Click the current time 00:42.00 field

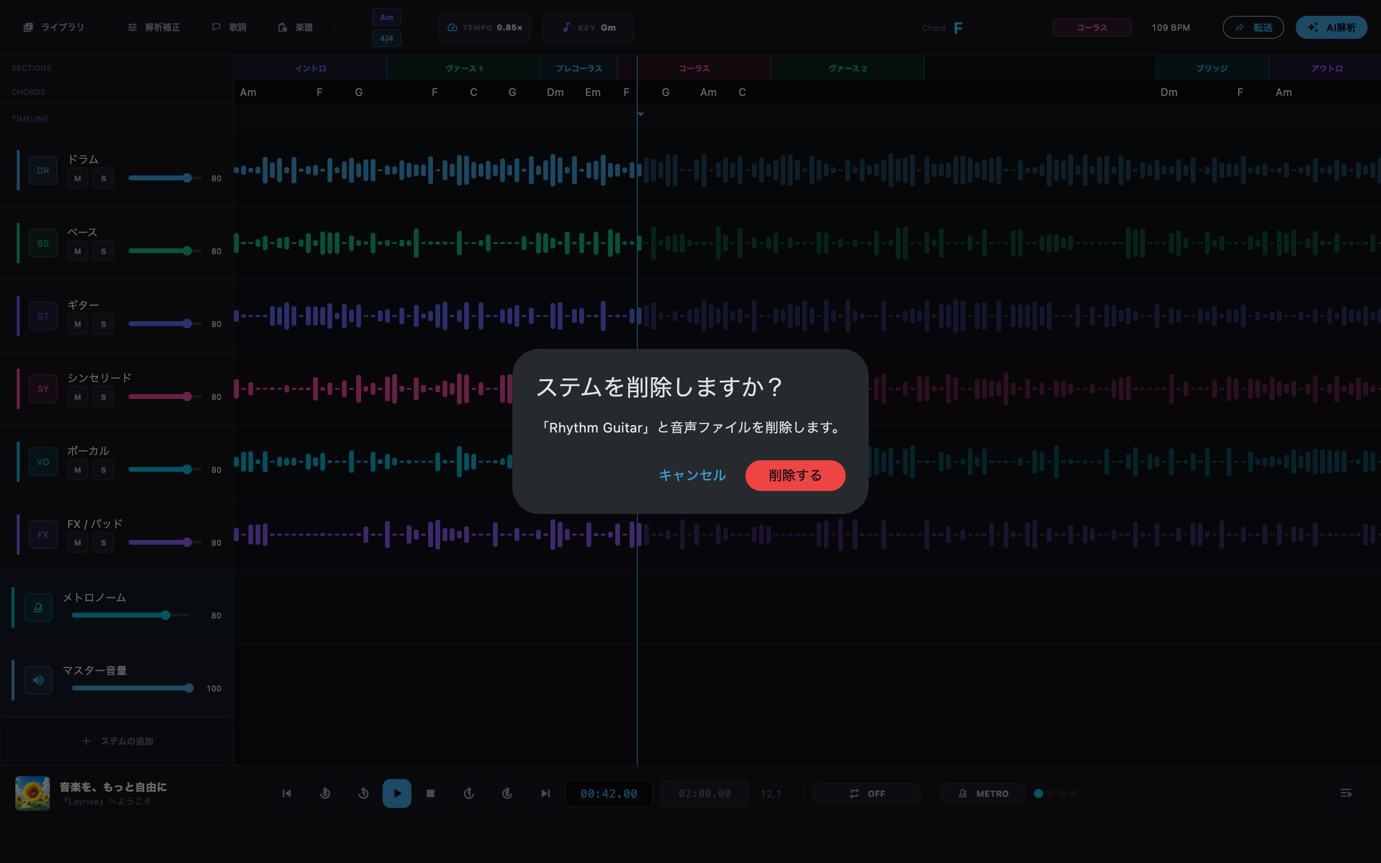609,793
